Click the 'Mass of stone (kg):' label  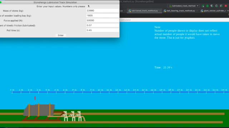click(13, 11)
